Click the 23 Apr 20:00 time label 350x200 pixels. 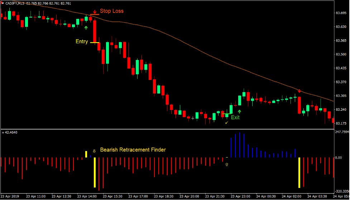[189, 196]
